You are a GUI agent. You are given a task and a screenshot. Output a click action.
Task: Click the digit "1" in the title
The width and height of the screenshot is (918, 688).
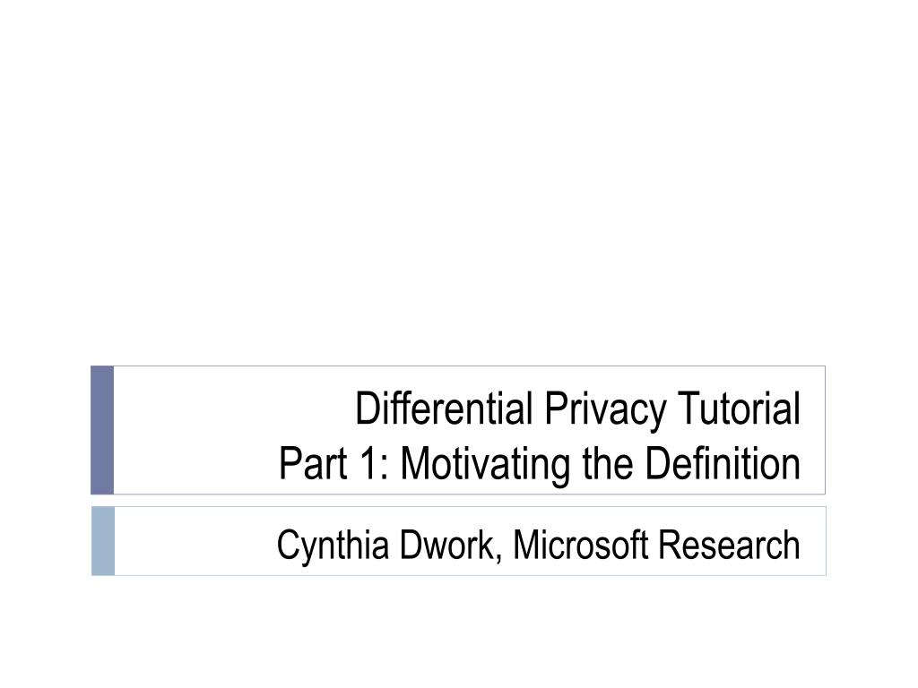368,463
